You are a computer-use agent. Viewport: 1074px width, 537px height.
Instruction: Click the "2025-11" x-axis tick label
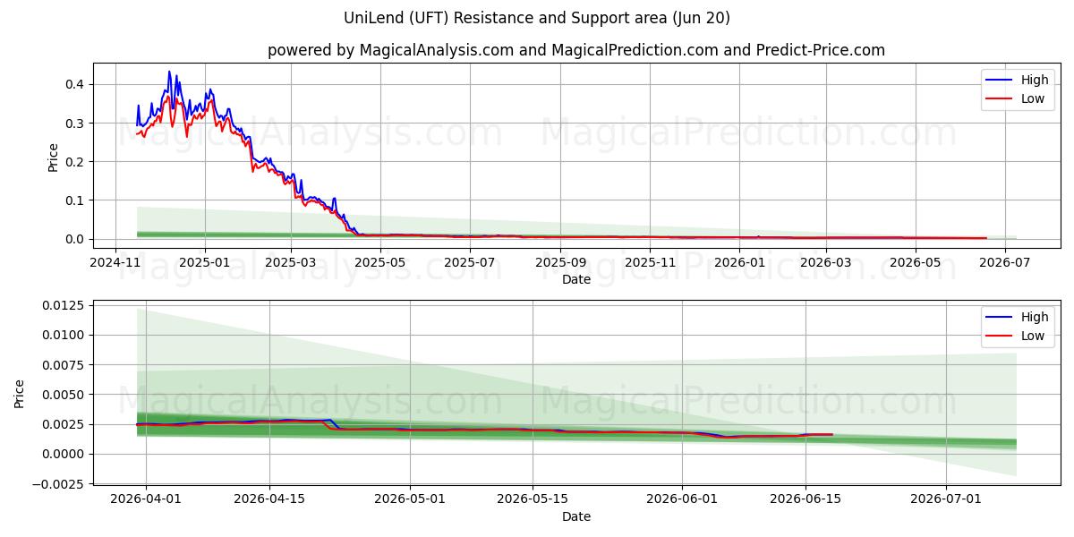pyautogui.click(x=650, y=261)
